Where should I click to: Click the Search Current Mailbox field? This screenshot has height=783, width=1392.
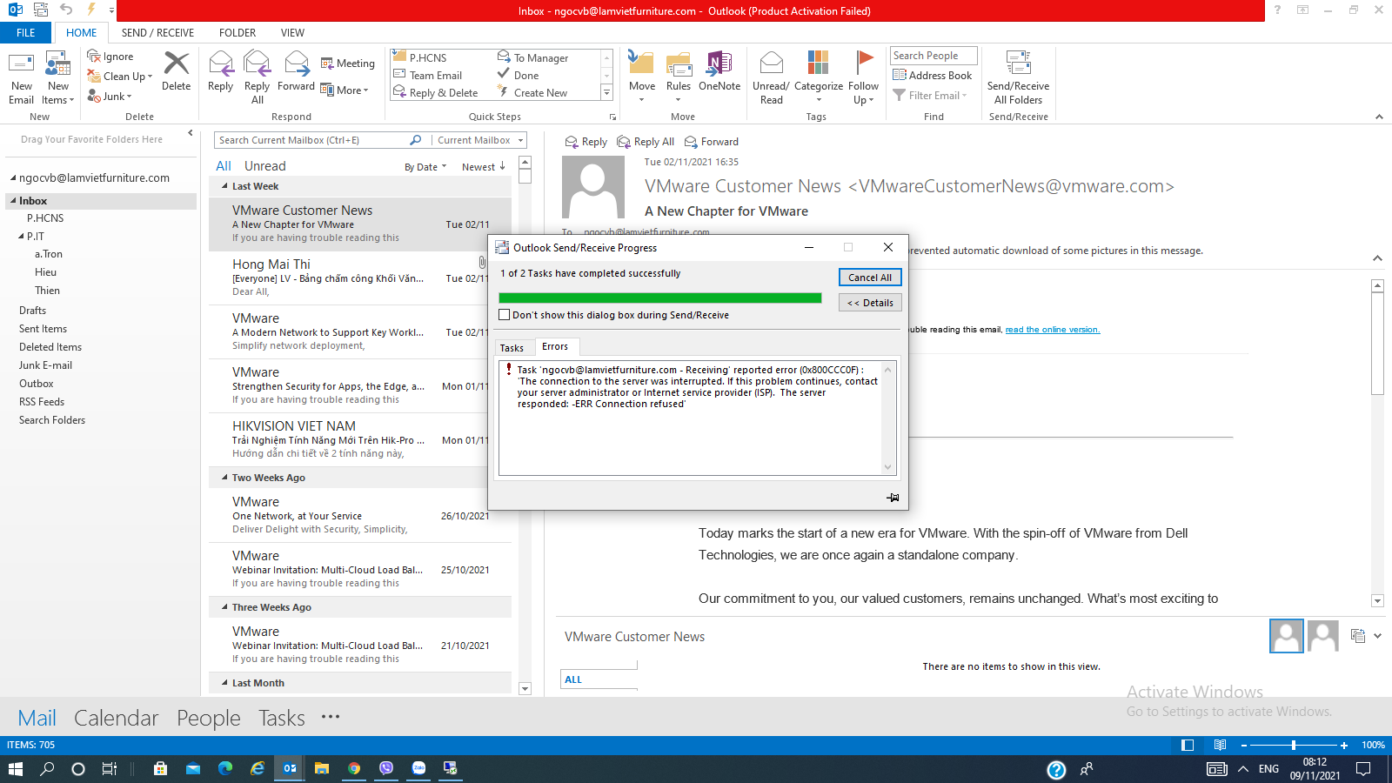click(x=313, y=140)
